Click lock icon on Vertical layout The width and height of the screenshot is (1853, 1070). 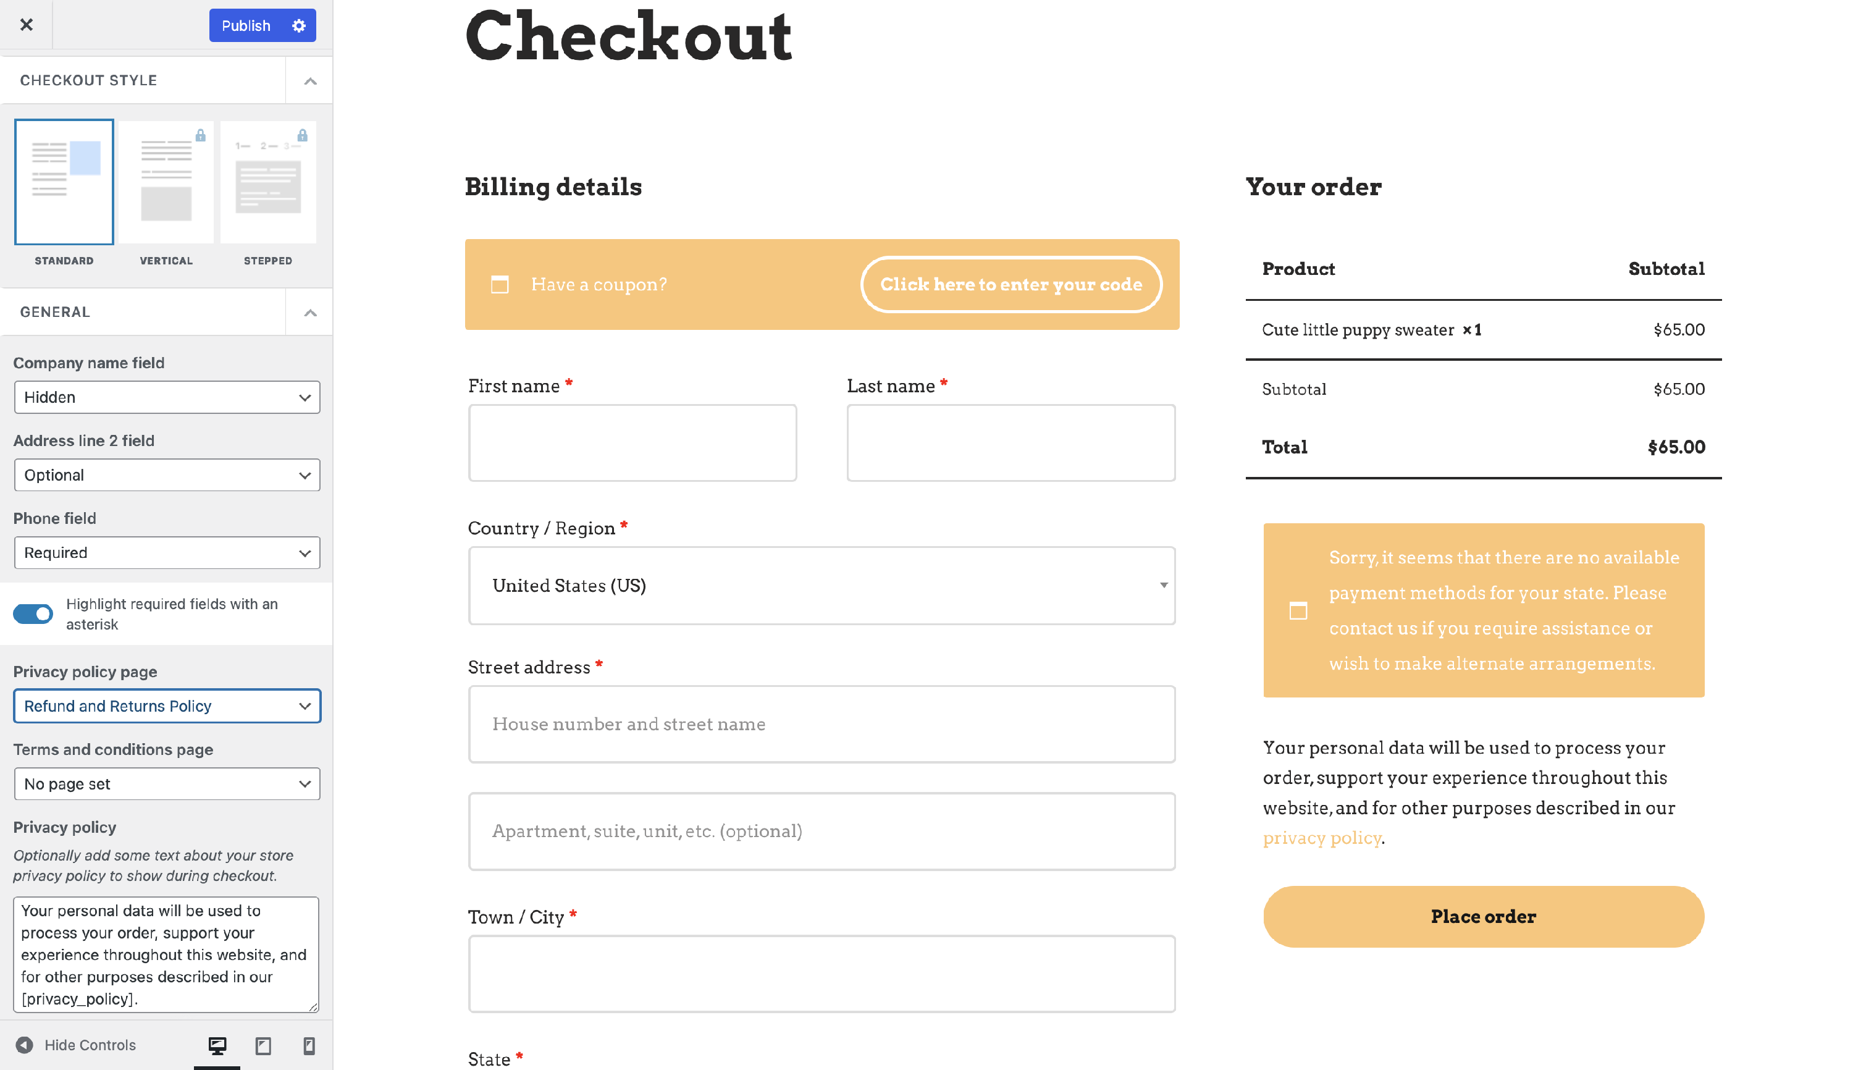tap(201, 135)
